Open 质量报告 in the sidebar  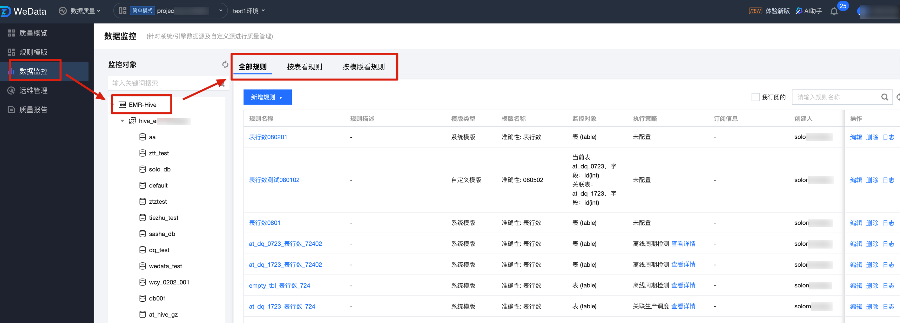click(x=33, y=110)
